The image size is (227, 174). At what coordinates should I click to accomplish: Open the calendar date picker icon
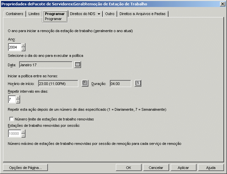(78, 65)
